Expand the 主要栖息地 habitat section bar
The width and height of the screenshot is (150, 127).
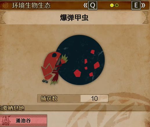pyautogui.click(x=75, y=108)
